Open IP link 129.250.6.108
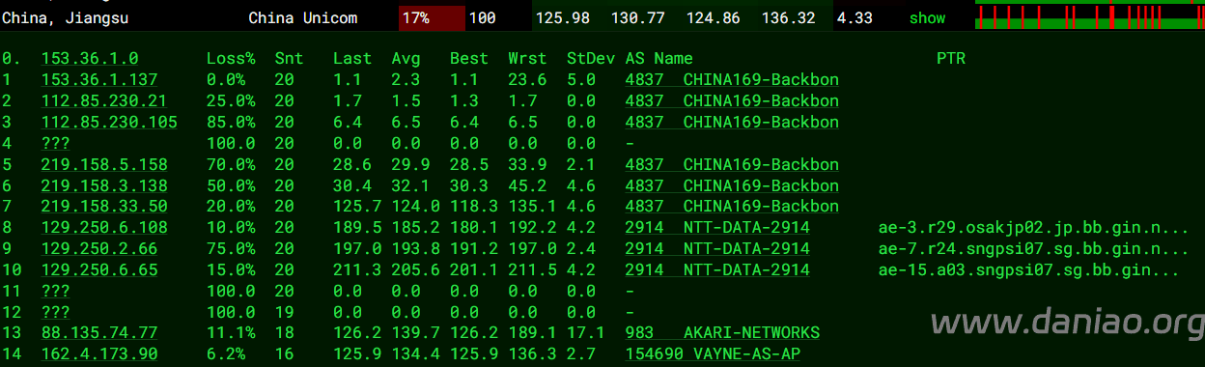The image size is (1205, 367). [x=103, y=228]
